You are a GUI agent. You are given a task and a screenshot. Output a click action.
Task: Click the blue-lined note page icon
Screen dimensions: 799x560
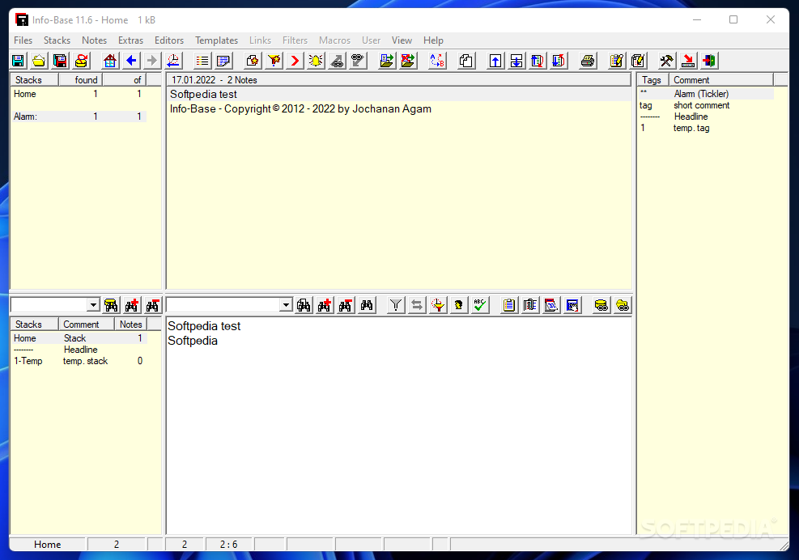tap(223, 62)
